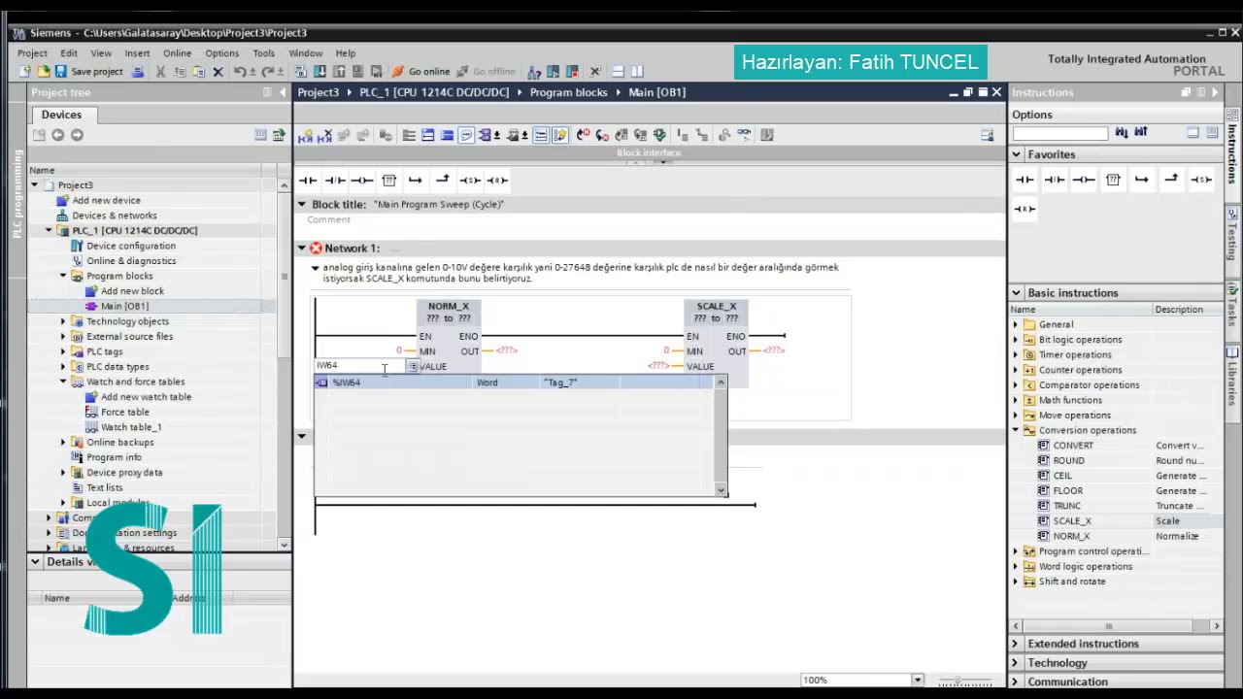Select the %IW64 Tag_7 suggestion row
Image resolution: width=1243 pixels, height=699 pixels.
click(515, 383)
